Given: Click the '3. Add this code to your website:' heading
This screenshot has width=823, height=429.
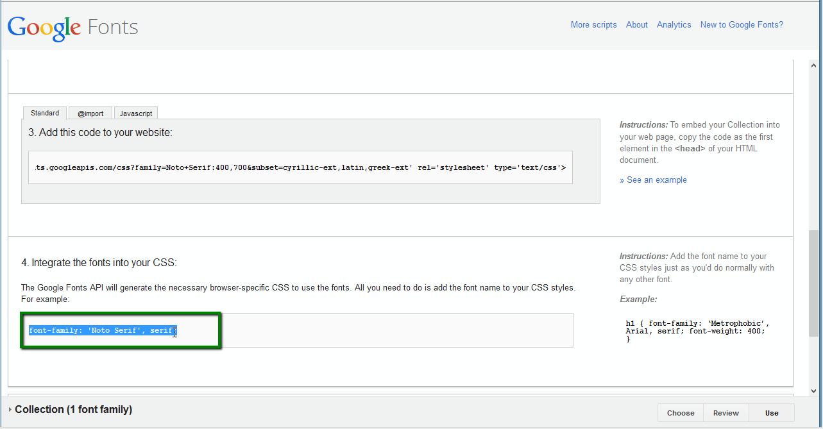Looking at the screenshot, I should (x=100, y=133).
